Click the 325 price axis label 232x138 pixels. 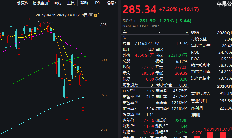[x=103, y=25]
